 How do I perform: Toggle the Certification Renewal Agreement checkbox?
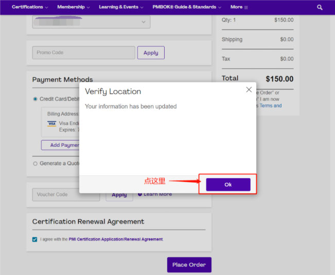[x=34, y=239]
